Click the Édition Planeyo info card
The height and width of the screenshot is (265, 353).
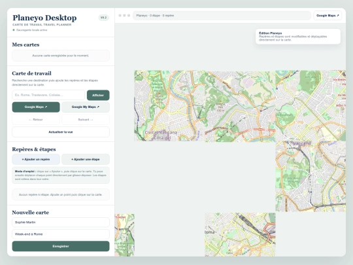(298, 36)
